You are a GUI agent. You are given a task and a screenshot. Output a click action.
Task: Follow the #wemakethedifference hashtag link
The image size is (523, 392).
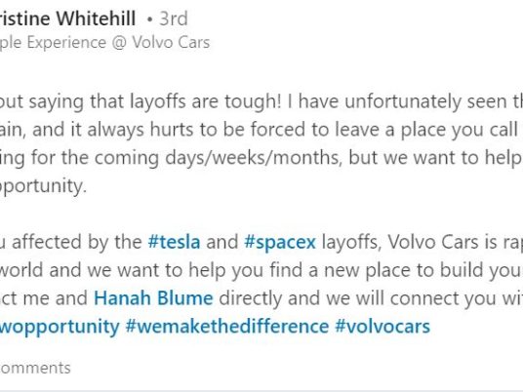227,326
